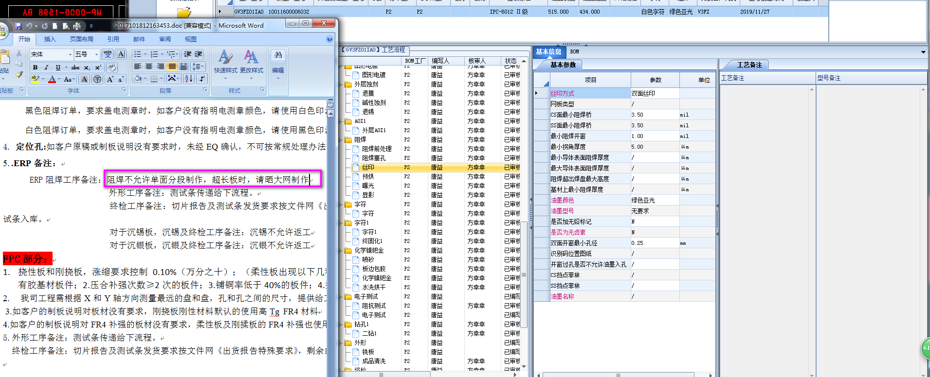Switch to 页面布局 ribbon tab
The height and width of the screenshot is (377, 930).
click(81, 39)
